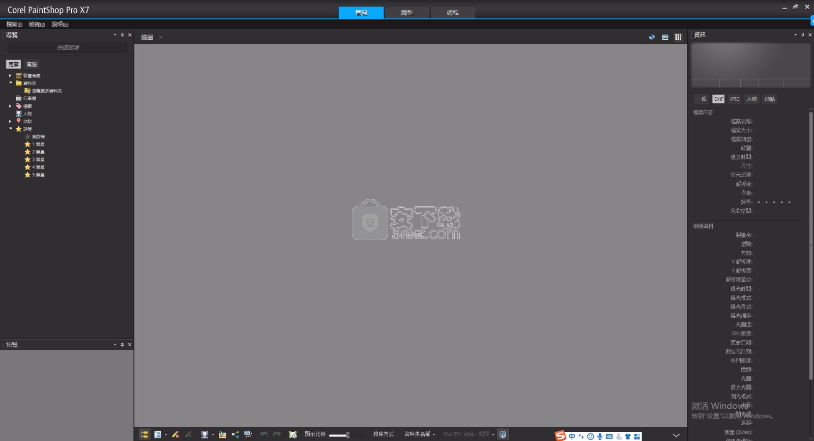Select the 蒐藏 collections tab
The width and height of the screenshot is (814, 441).
click(14, 65)
